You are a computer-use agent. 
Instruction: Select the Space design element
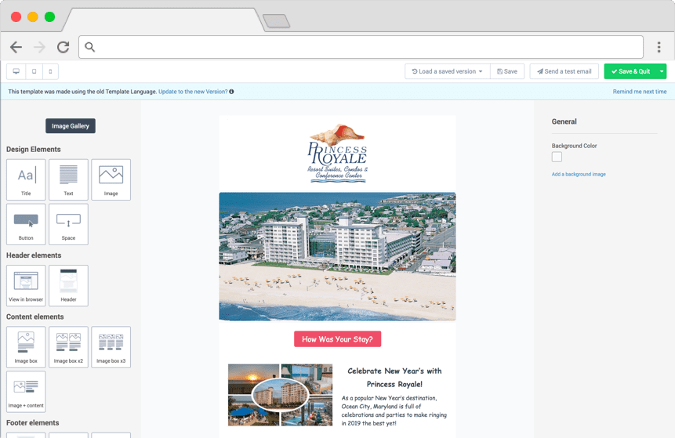click(68, 224)
